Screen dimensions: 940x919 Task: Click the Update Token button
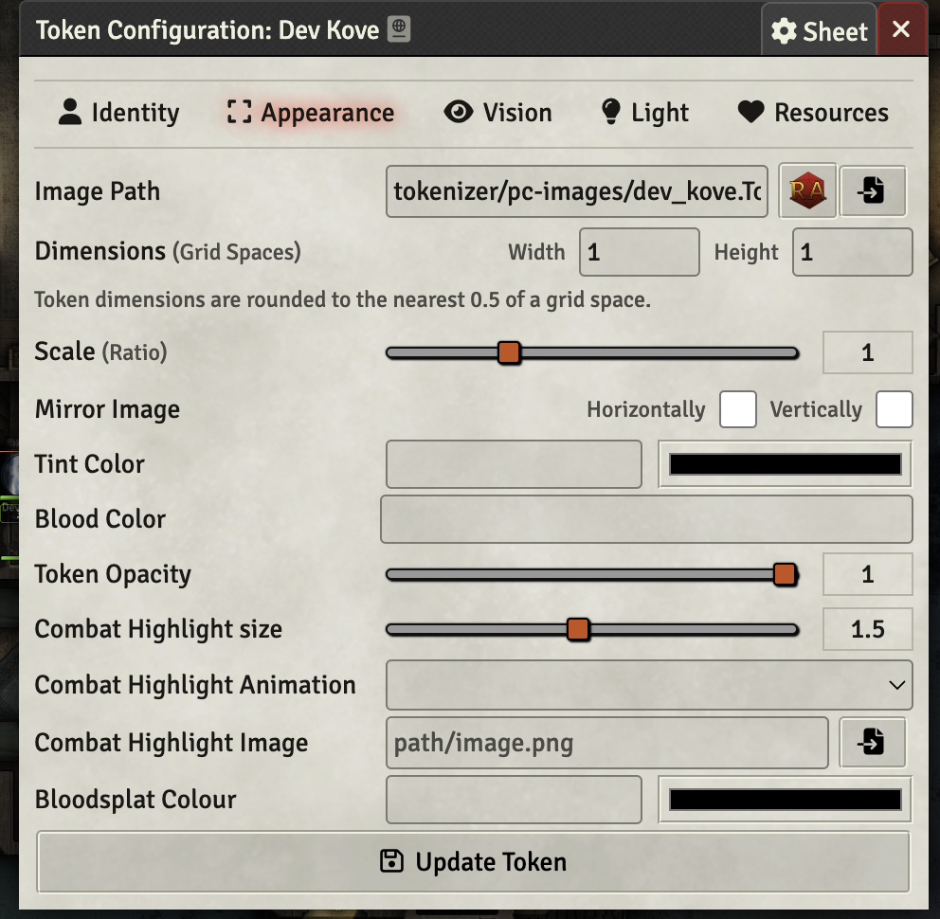click(472, 861)
